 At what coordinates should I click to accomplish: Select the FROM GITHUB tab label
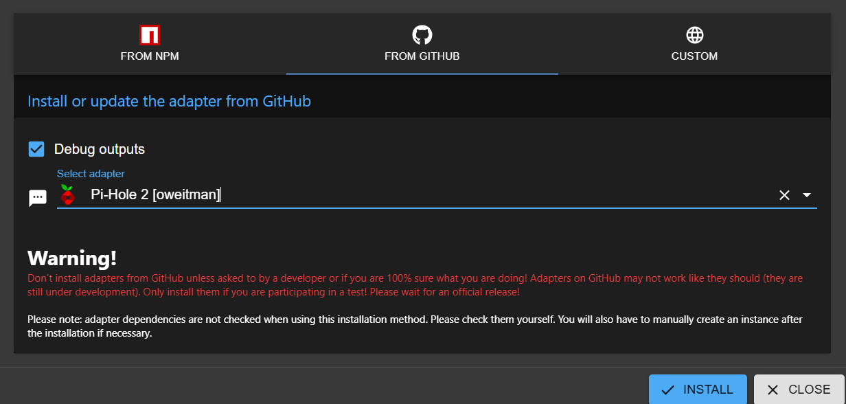pos(422,56)
